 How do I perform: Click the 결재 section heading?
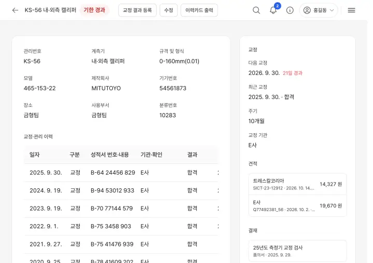253,230
